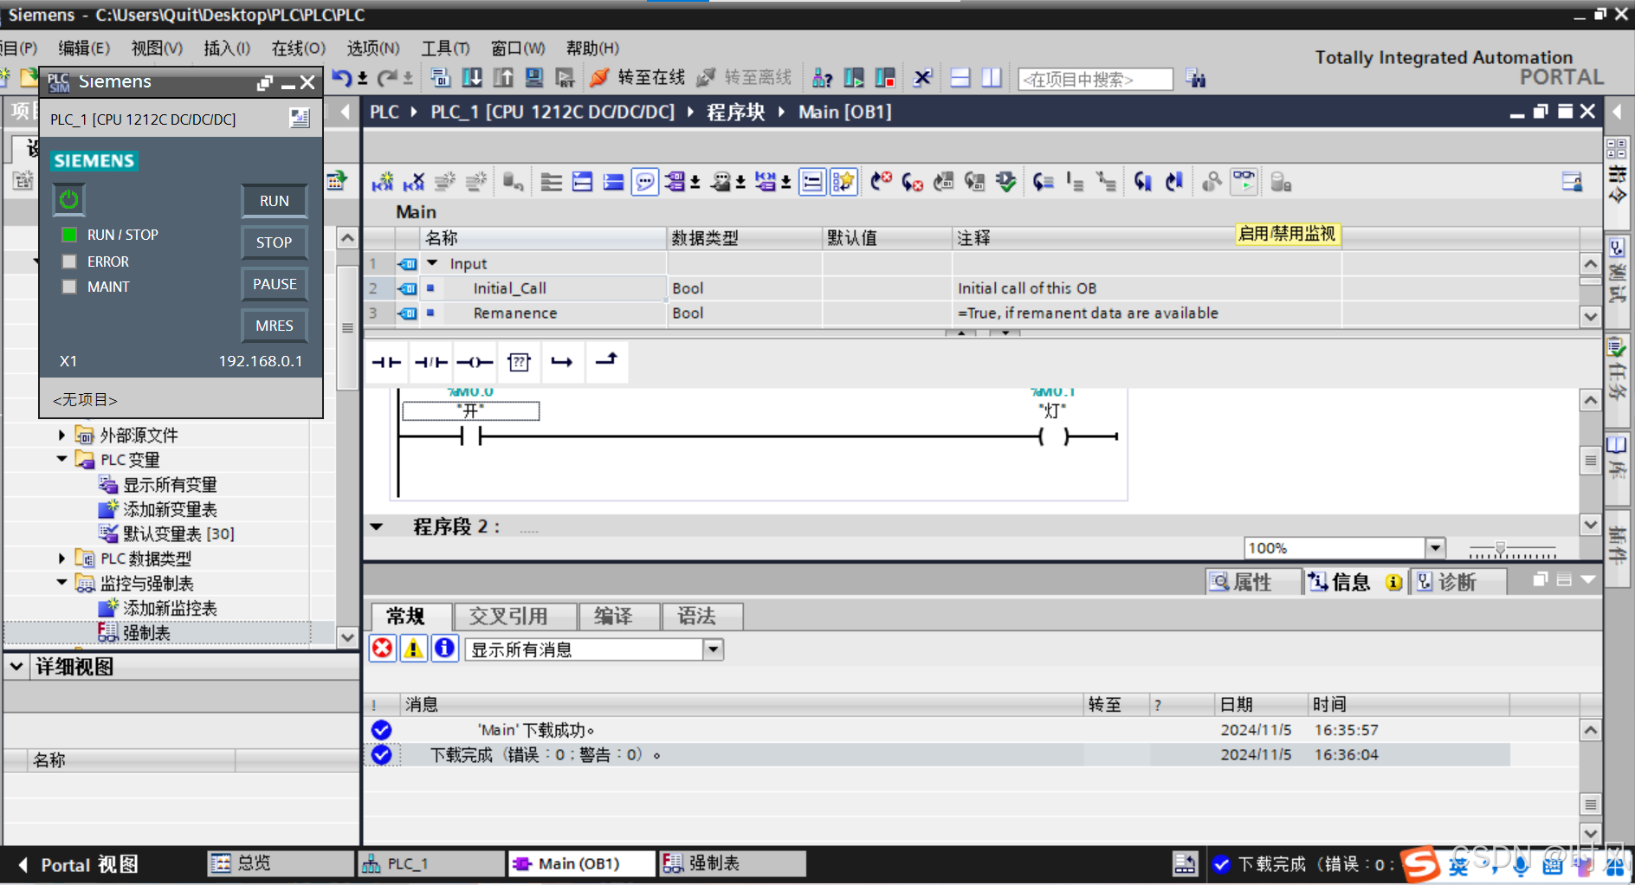Viewport: 1635px width, 885px height.
Task: Click the download to device icon
Action: (x=472, y=78)
